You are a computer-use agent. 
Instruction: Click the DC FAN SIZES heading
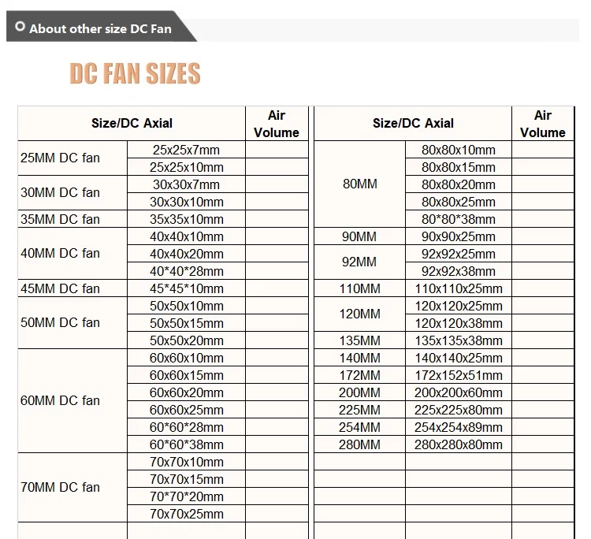coord(135,73)
